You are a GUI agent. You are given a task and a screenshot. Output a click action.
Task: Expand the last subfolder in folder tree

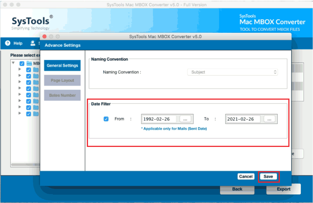(x=19, y=113)
